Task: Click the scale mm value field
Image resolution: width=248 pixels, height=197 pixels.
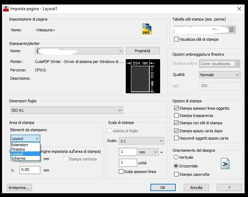Action: (x=128, y=152)
